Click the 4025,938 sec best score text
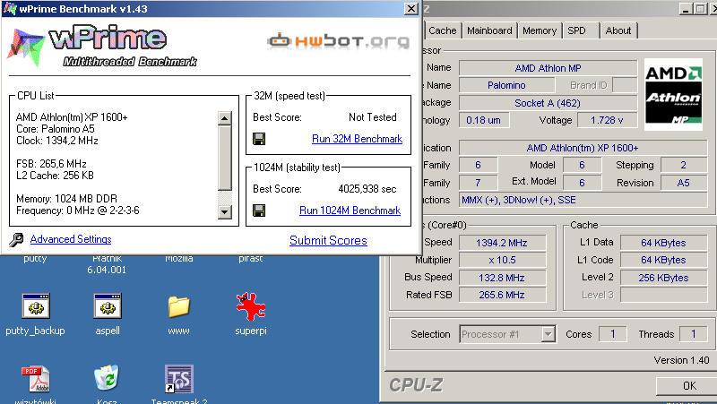717x404 pixels. [367, 189]
